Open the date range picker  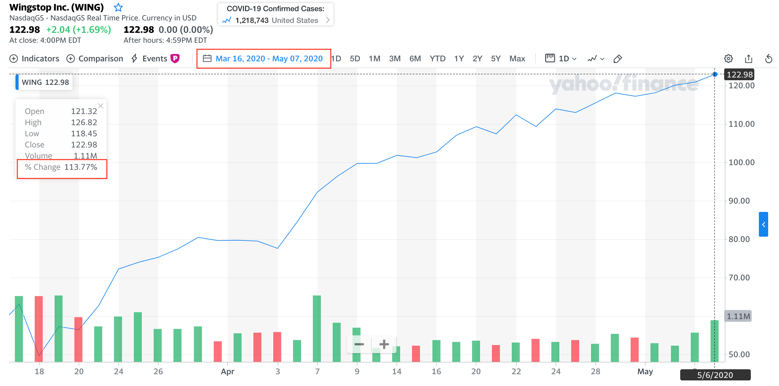click(x=263, y=59)
